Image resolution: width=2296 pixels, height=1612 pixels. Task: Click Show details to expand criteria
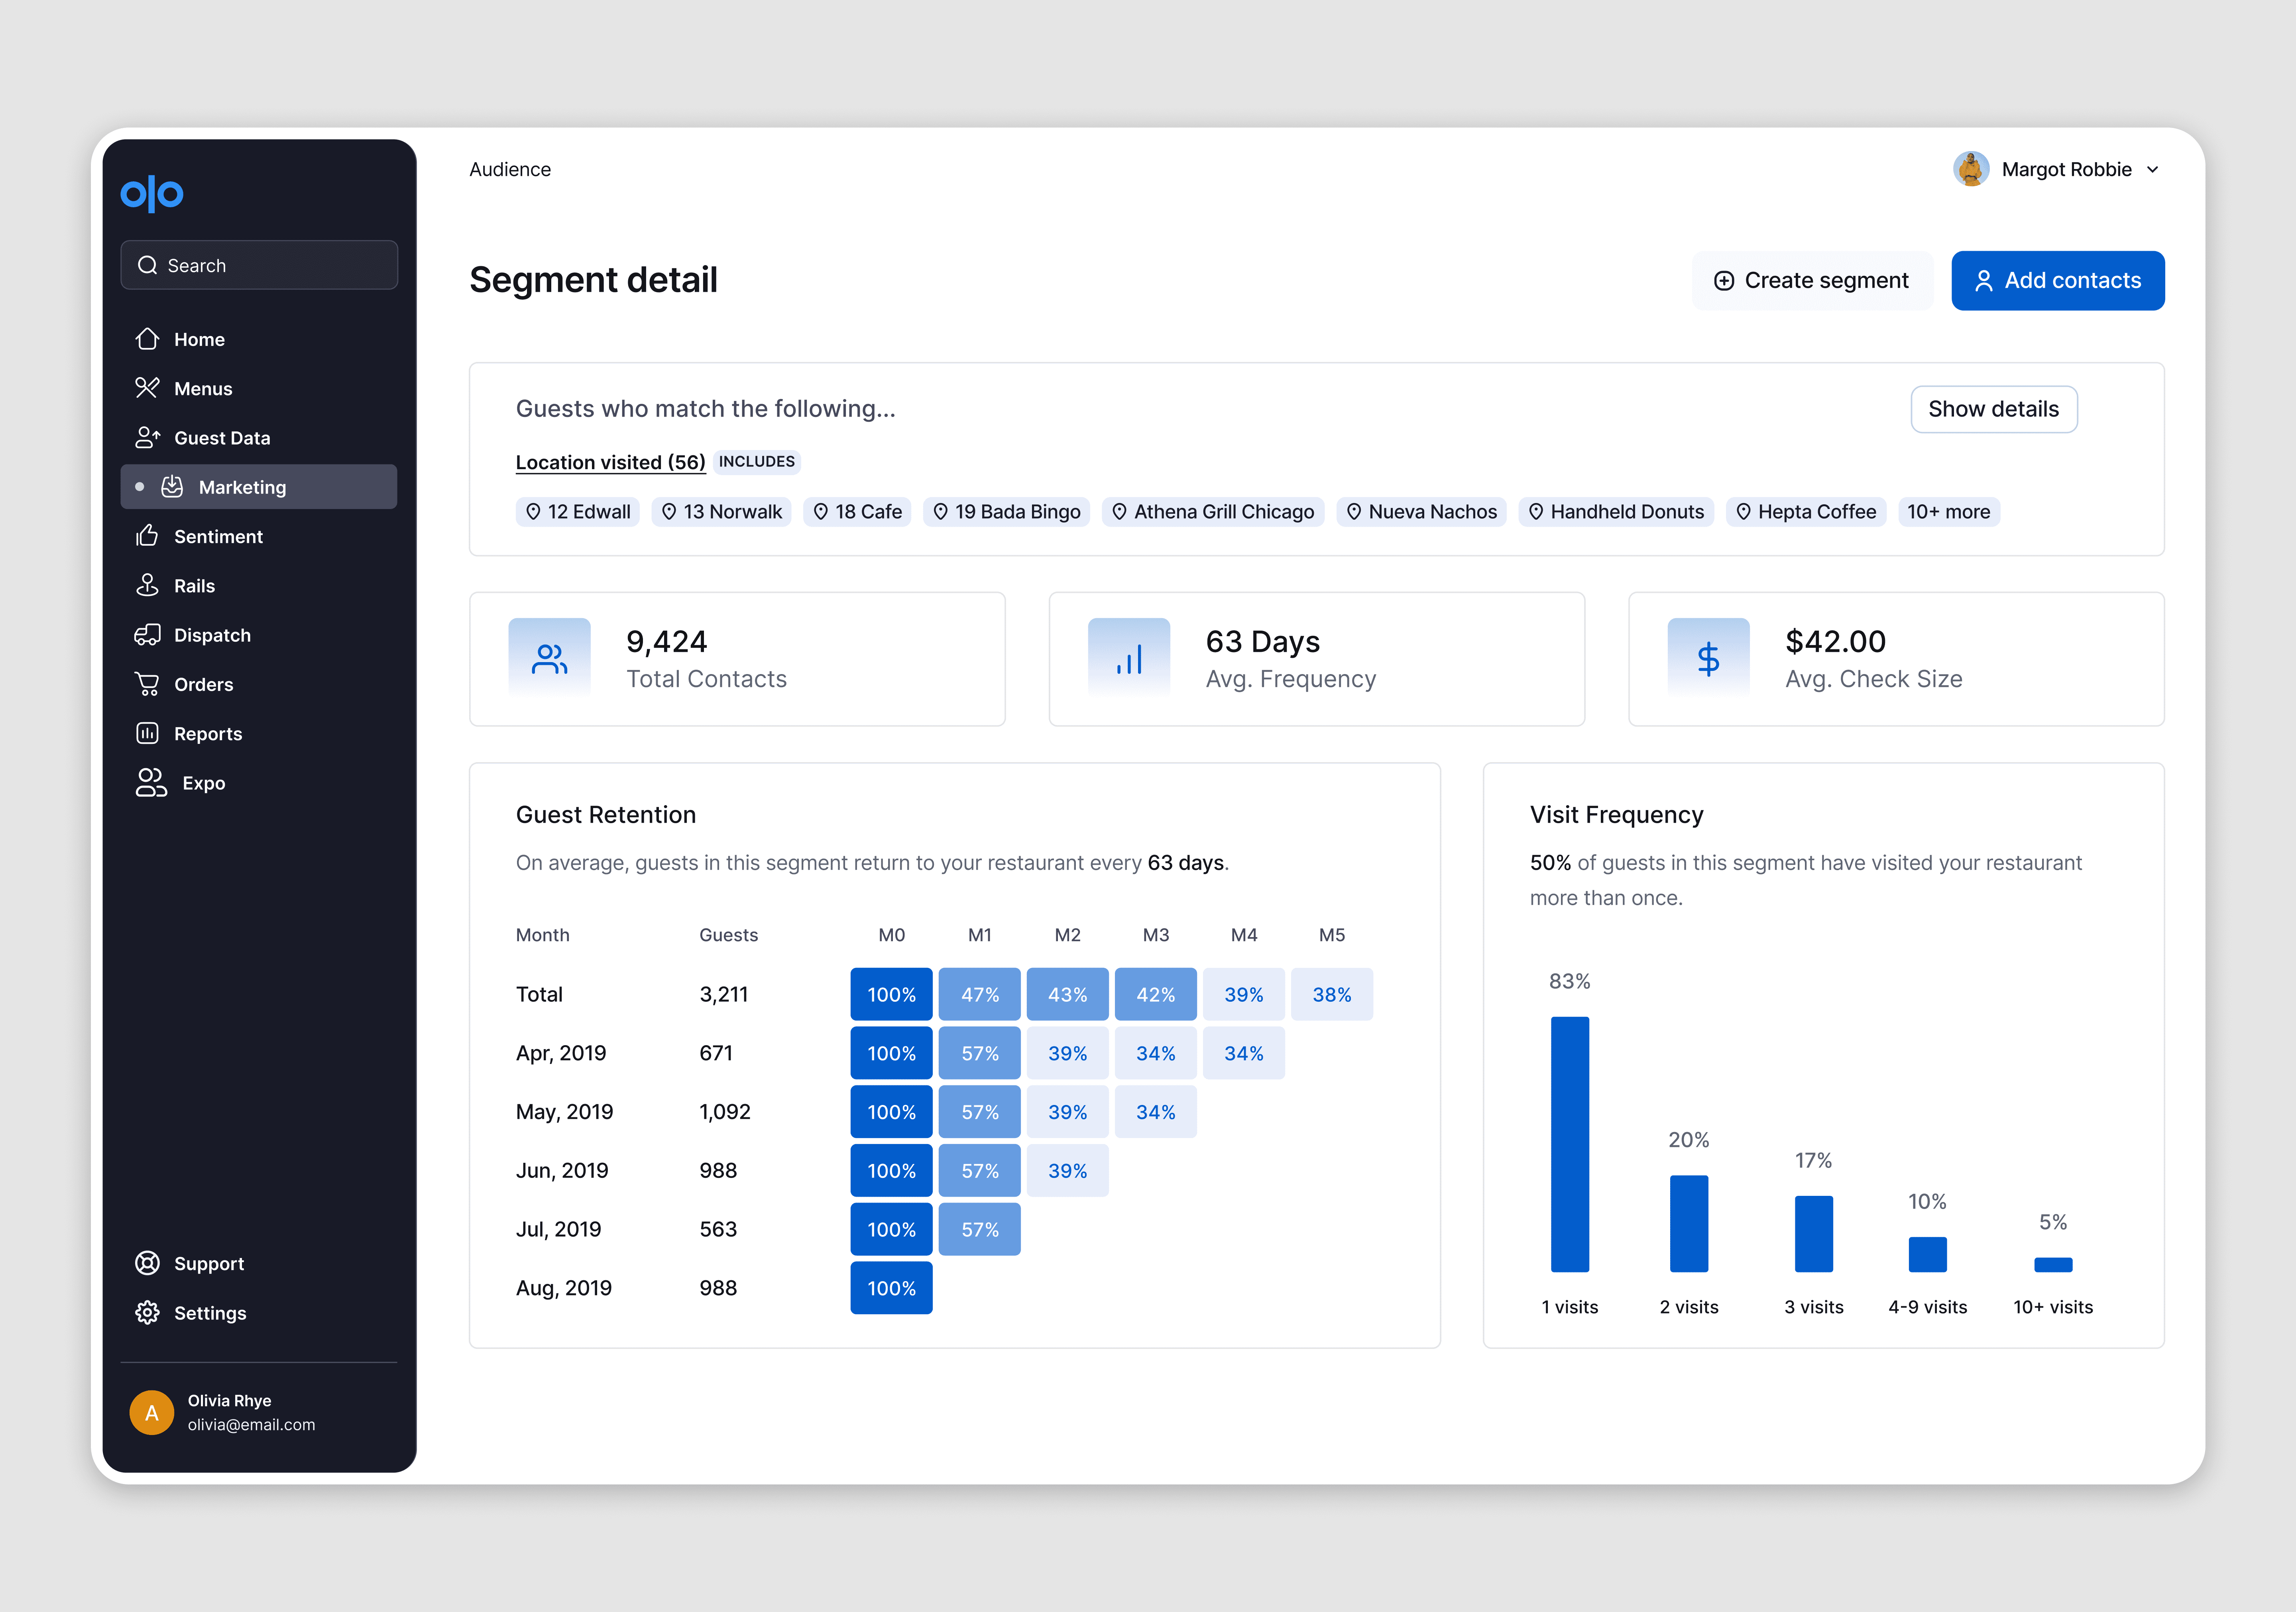point(1993,409)
